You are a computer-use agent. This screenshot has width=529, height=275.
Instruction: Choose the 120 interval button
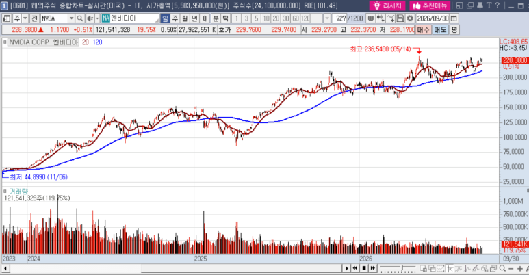(305, 18)
